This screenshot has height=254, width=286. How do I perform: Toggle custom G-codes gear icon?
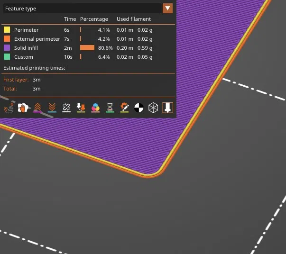coord(124,108)
